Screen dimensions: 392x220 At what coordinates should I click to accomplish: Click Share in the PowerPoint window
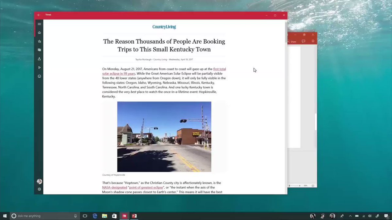pos(292,41)
